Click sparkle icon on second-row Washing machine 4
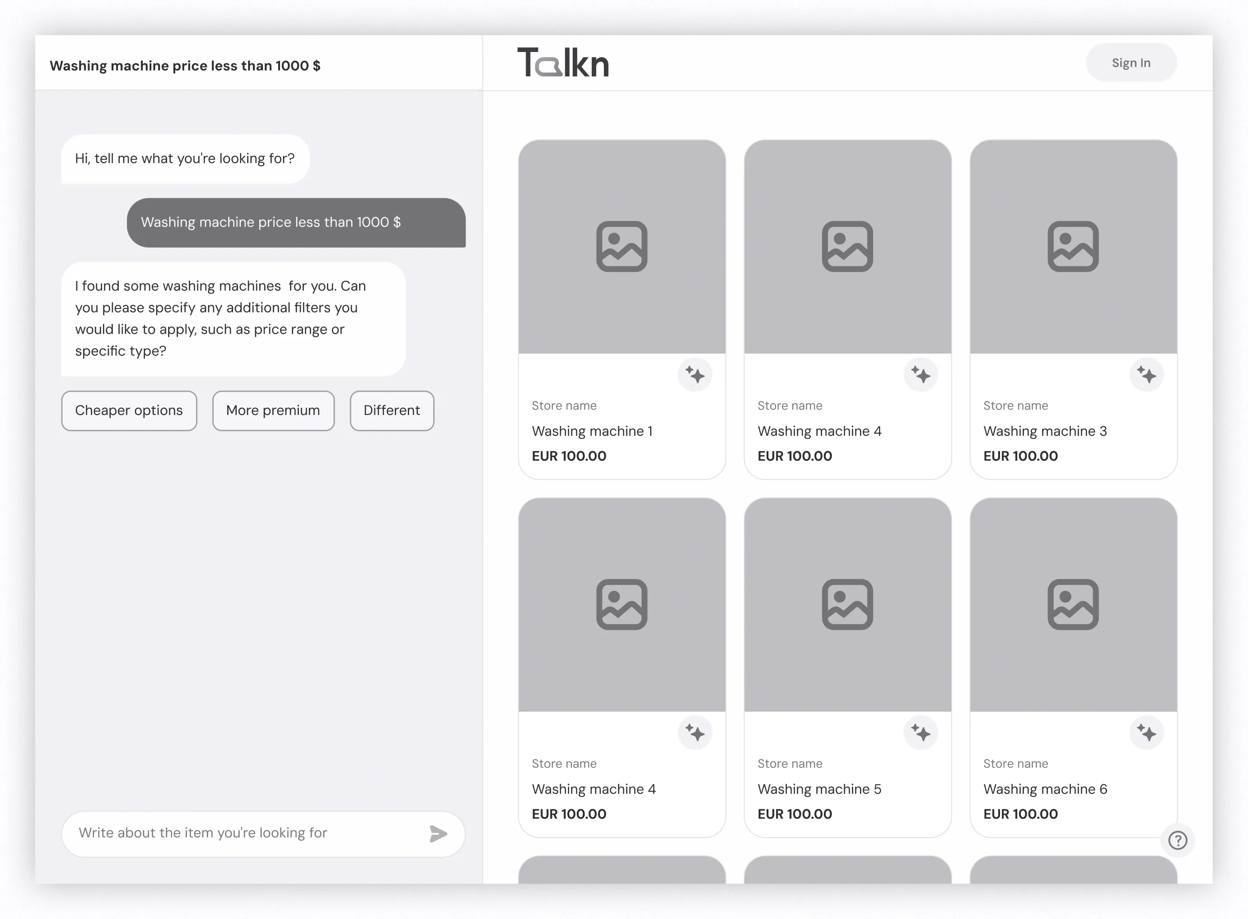 point(695,732)
